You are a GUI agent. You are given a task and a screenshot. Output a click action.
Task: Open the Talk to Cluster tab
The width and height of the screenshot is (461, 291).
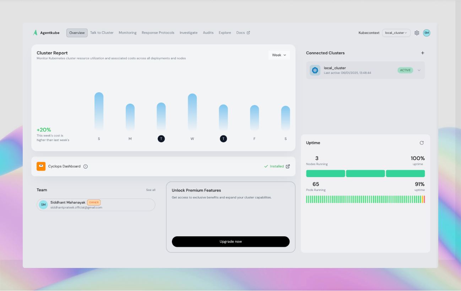pyautogui.click(x=102, y=33)
